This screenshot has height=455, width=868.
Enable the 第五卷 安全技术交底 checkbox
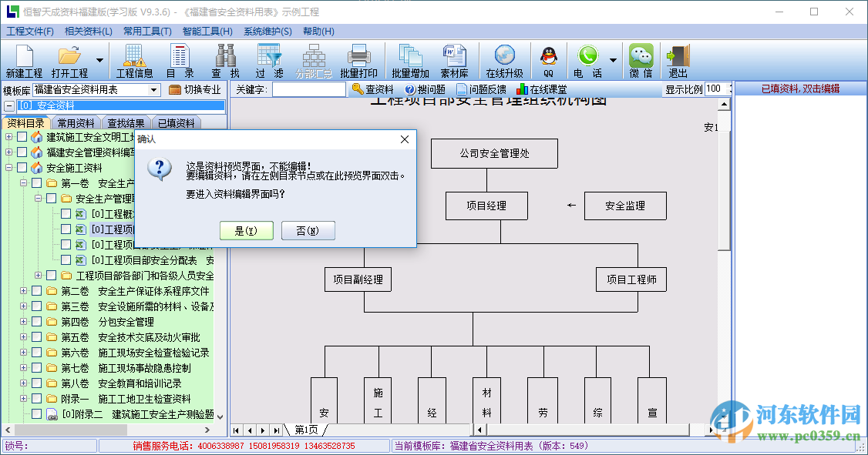[x=35, y=336]
